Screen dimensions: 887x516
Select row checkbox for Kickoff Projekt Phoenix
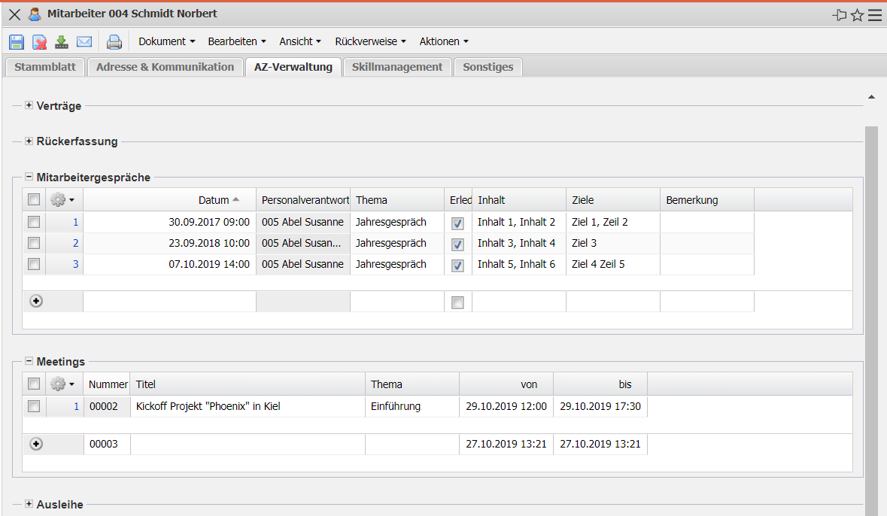click(34, 406)
